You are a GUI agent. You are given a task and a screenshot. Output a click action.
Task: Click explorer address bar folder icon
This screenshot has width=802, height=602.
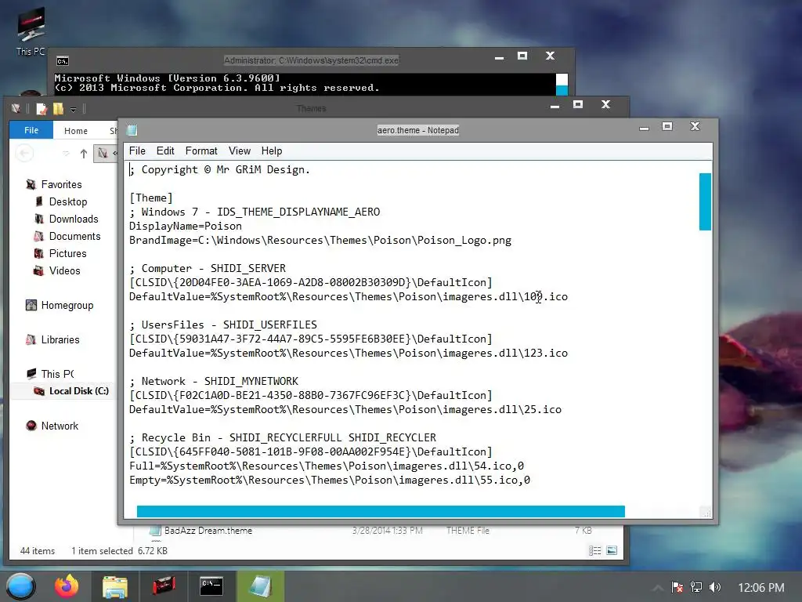[x=103, y=153]
